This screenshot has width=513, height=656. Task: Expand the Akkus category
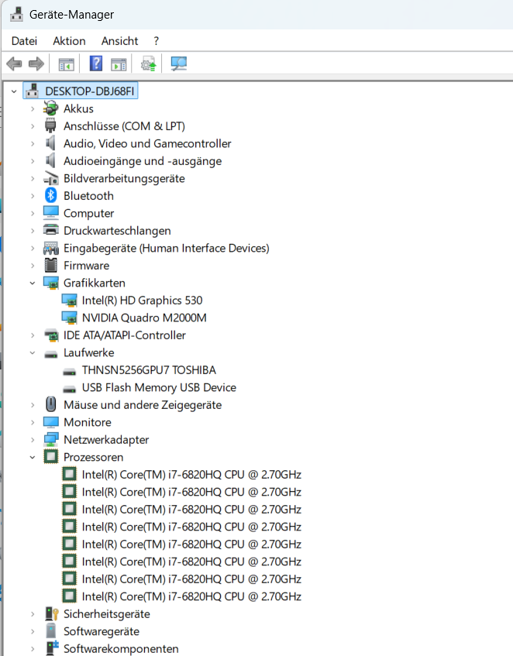pyautogui.click(x=33, y=108)
